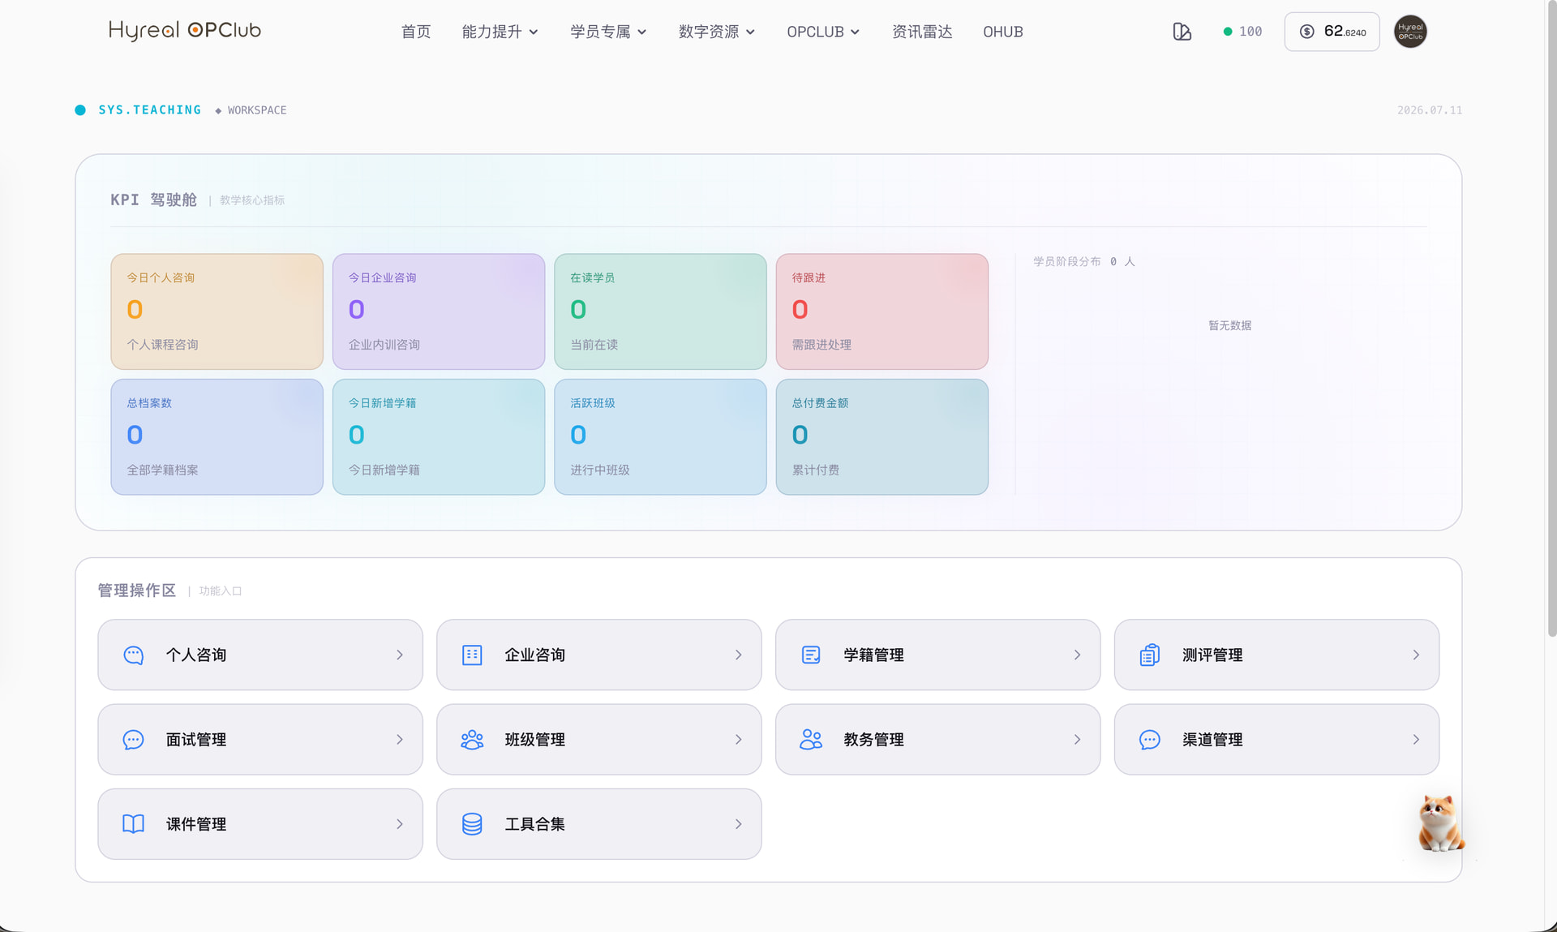This screenshot has height=932, width=1557.
Task: Click the 课件管理 open book icon
Action: point(133,824)
